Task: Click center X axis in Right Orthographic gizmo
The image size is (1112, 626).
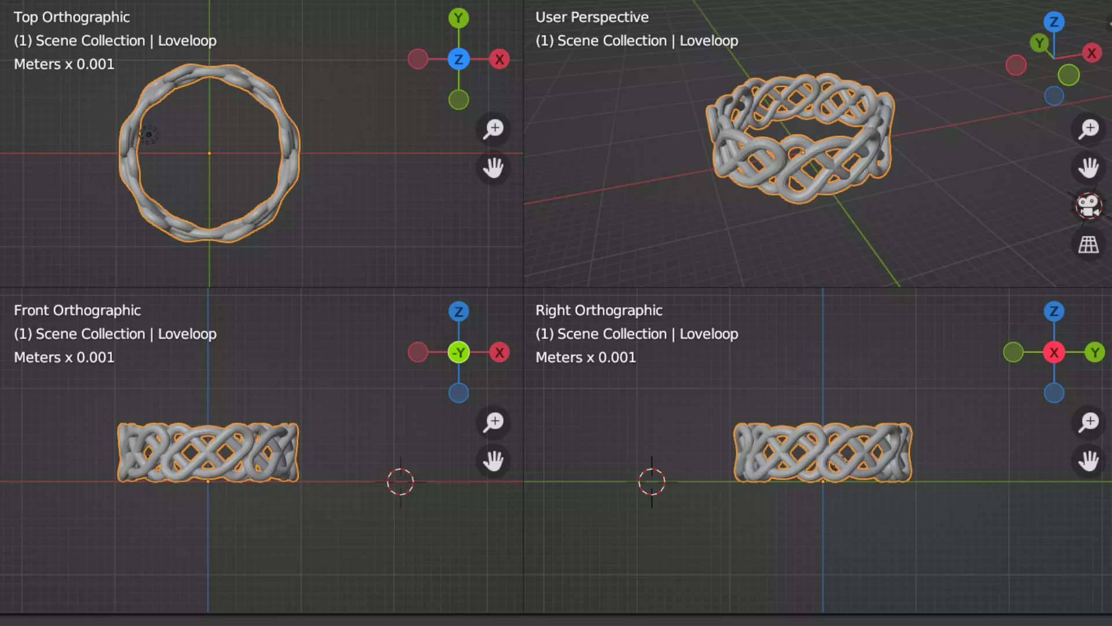Action: coord(1054,352)
